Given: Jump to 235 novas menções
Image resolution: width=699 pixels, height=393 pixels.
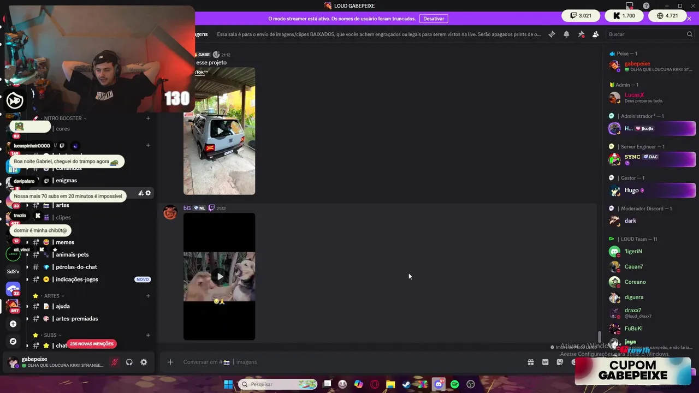Looking at the screenshot, I should coord(92,344).
